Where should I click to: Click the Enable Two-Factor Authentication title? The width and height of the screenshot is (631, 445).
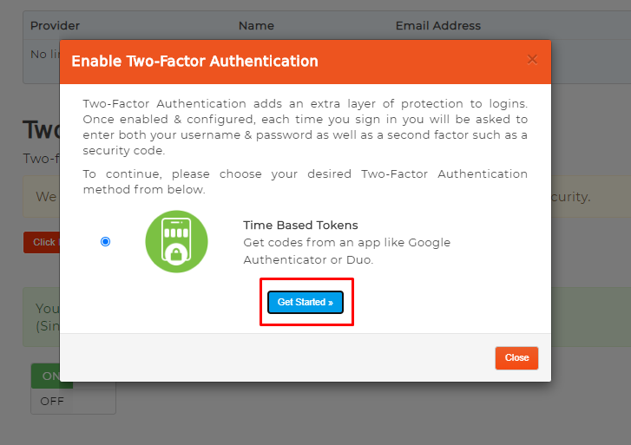194,62
